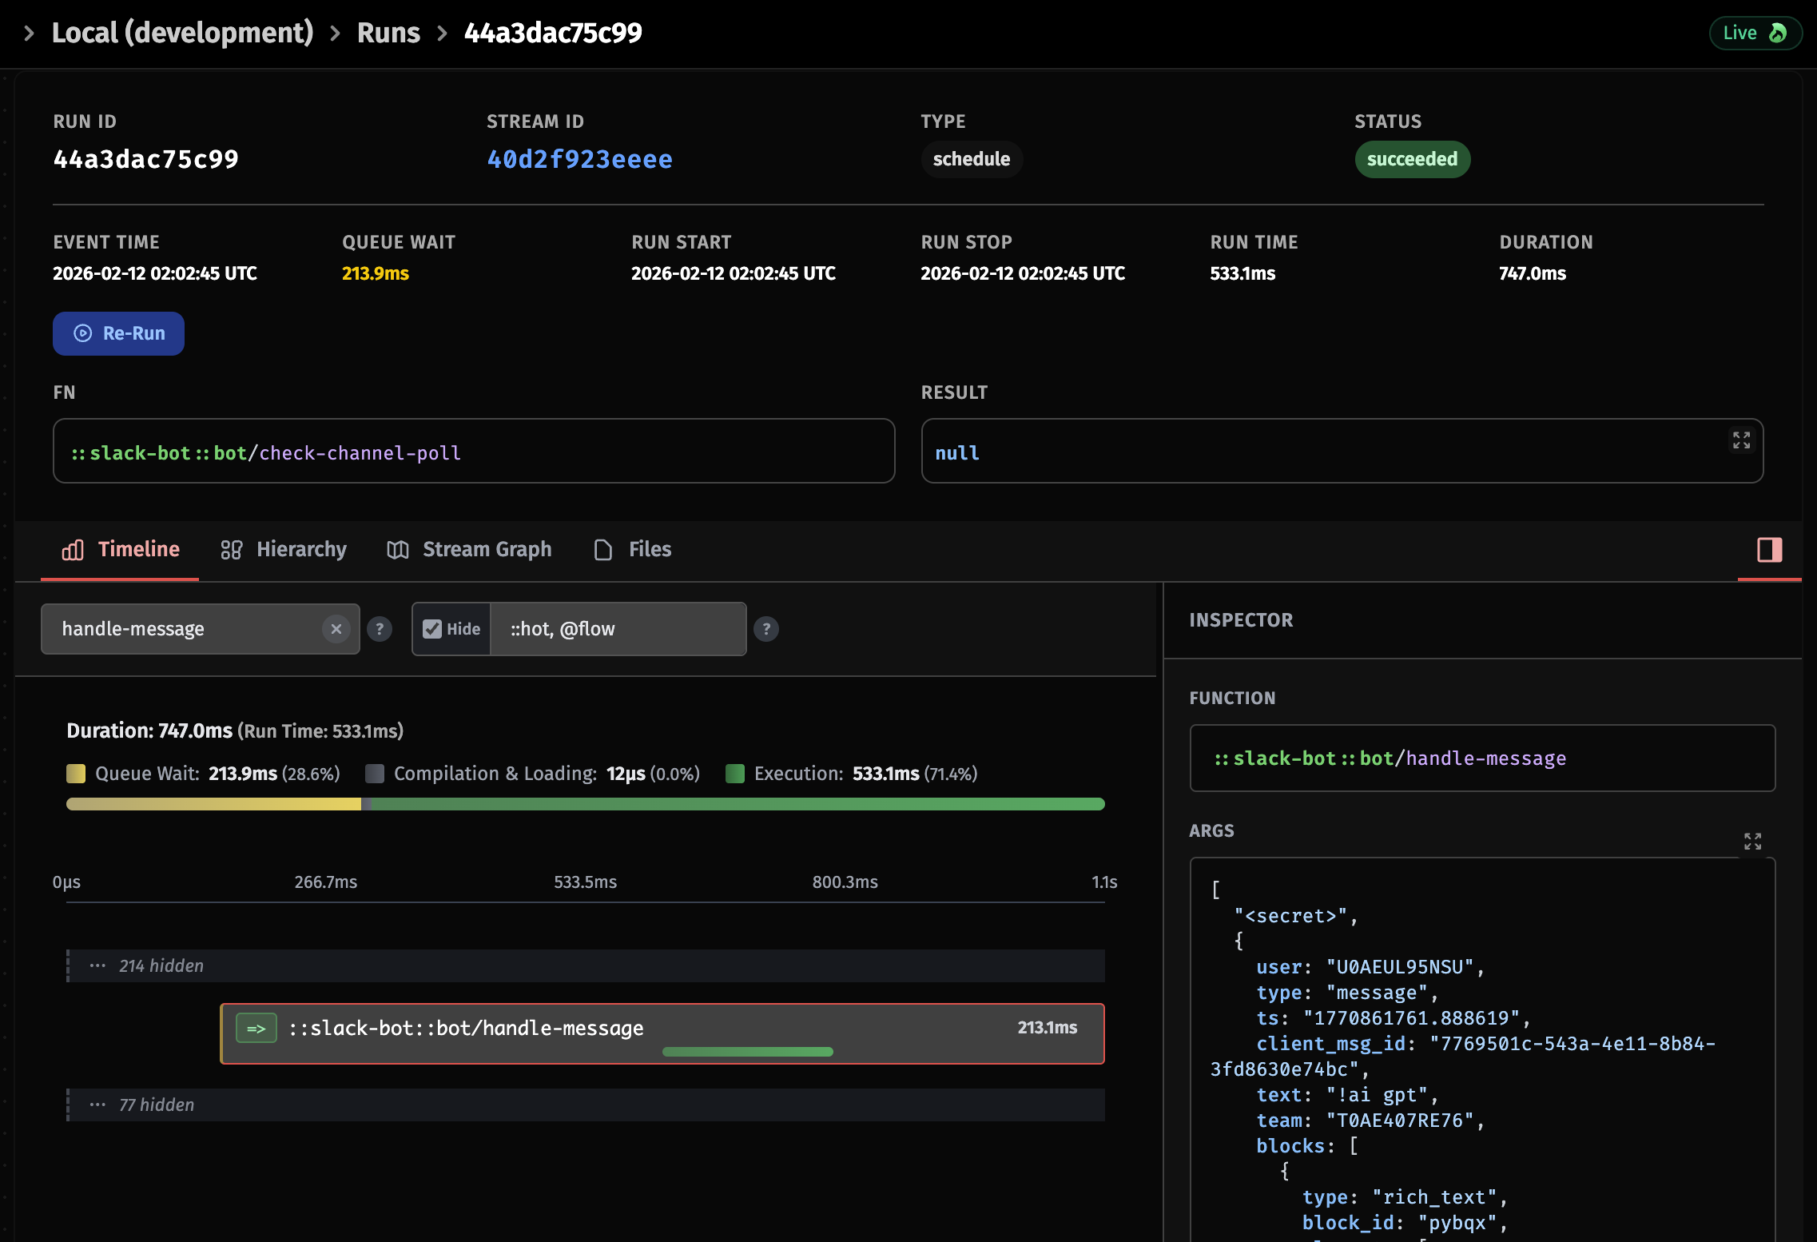
Task: Open stream 40d2f923eeee link
Action: coord(579,159)
